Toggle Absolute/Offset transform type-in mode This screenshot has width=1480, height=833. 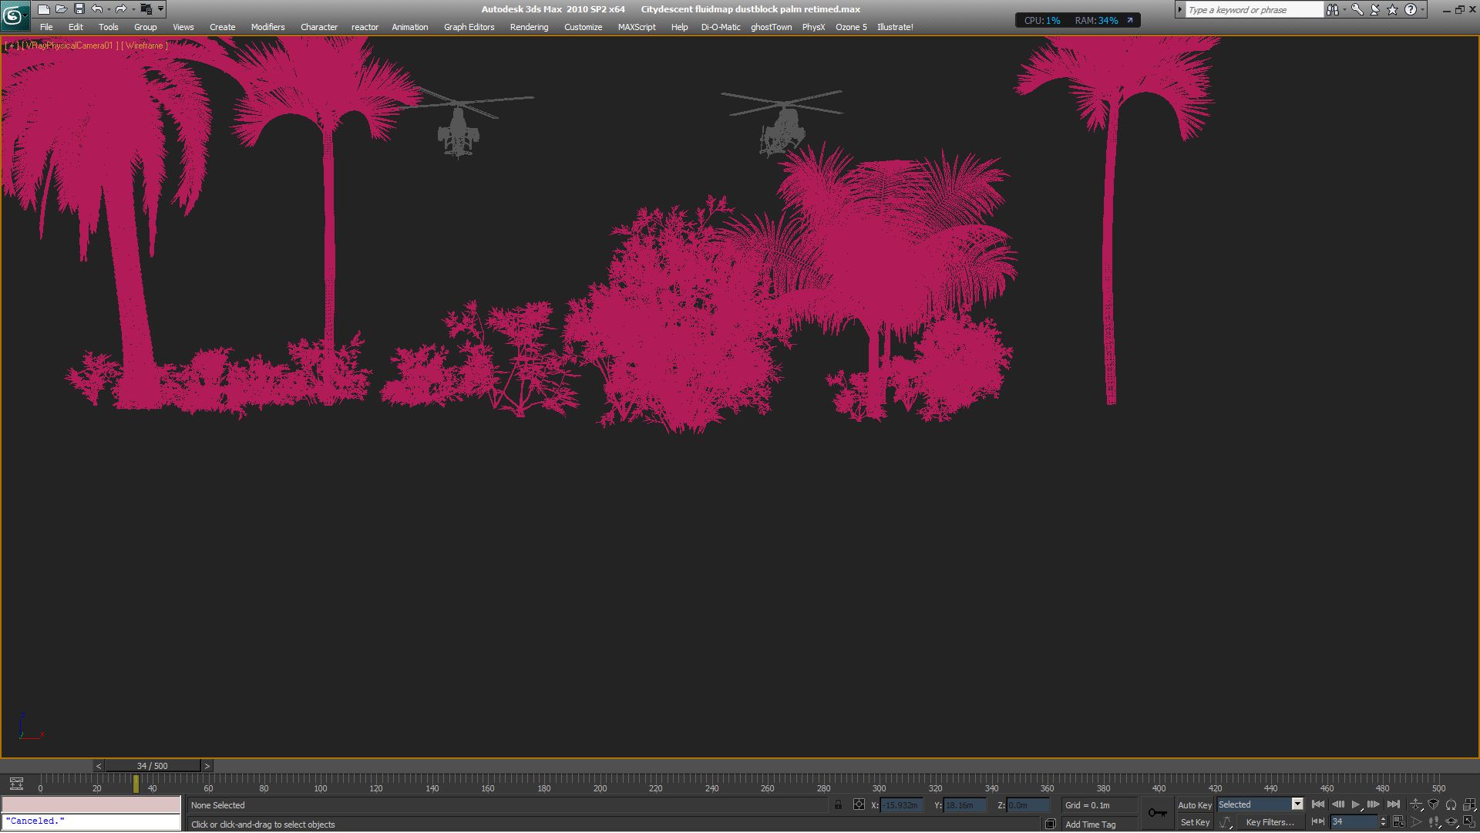(859, 804)
